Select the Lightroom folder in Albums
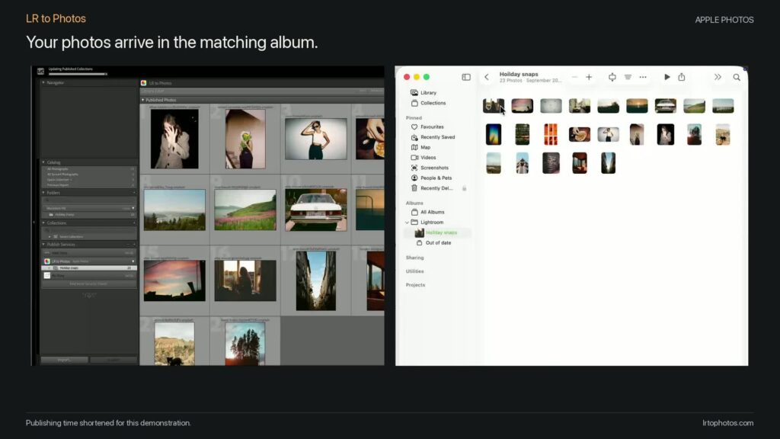The image size is (780, 439). 427,222
